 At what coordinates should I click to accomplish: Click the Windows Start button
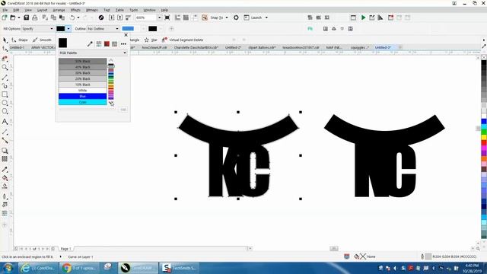pyautogui.click(x=8, y=268)
